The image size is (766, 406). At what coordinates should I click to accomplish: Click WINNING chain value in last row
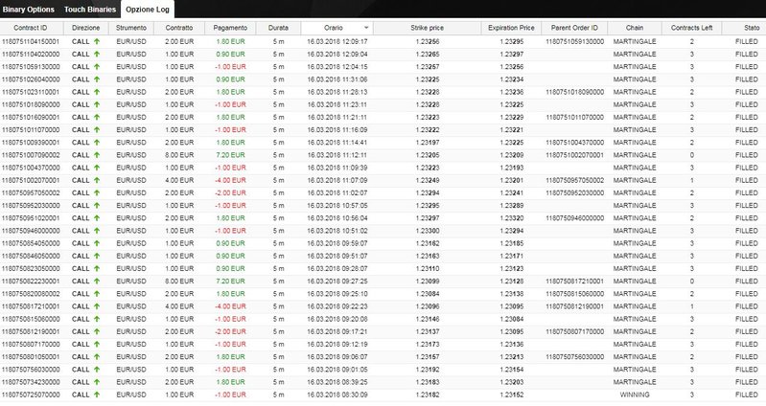(635, 395)
